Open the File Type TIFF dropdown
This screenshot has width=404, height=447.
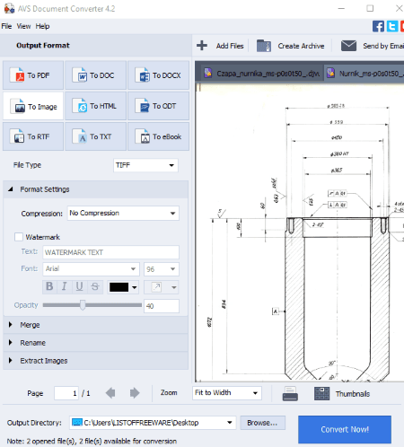point(145,165)
